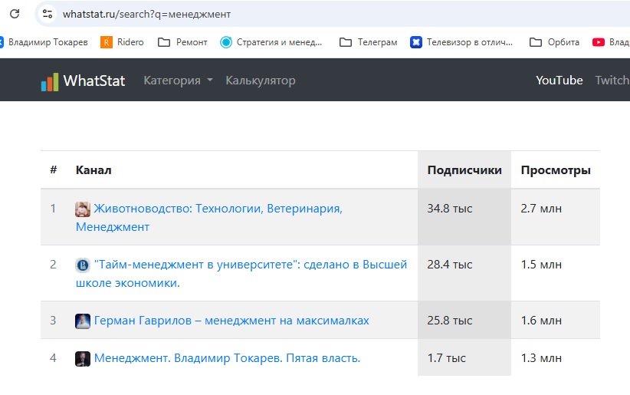
Task: Switch to the Twitch tab
Action: click(612, 81)
